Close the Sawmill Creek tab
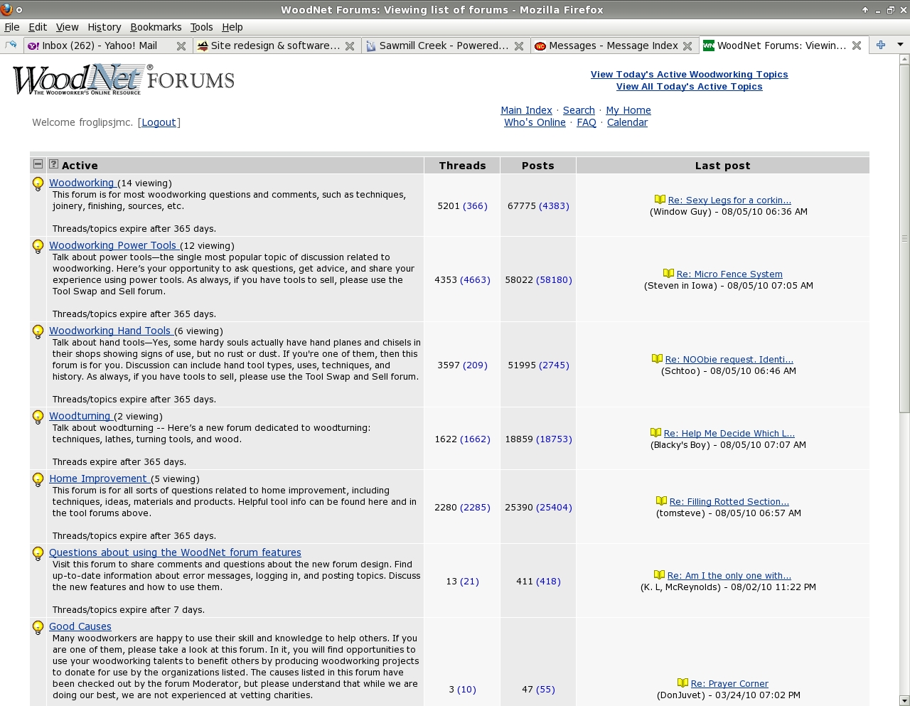910x706 pixels. 519,46
